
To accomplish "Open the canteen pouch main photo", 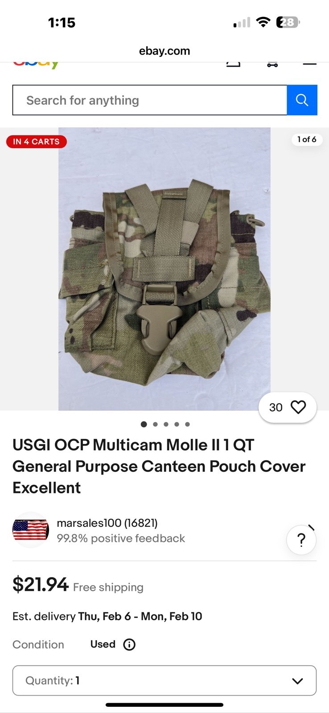I will point(164,269).
